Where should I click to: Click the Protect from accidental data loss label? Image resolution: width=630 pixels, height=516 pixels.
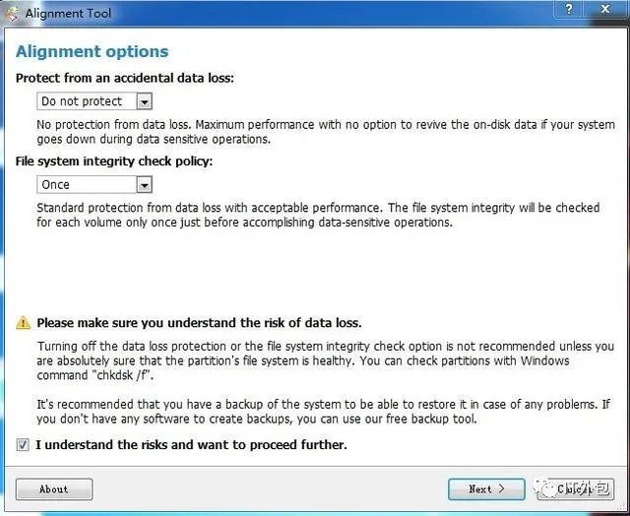coord(125,78)
